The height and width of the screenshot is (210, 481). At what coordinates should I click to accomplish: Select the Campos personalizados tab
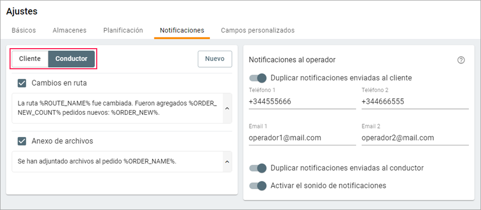click(x=258, y=30)
